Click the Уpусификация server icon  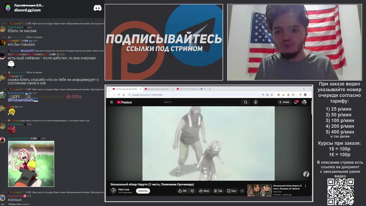click(x=8, y=7)
